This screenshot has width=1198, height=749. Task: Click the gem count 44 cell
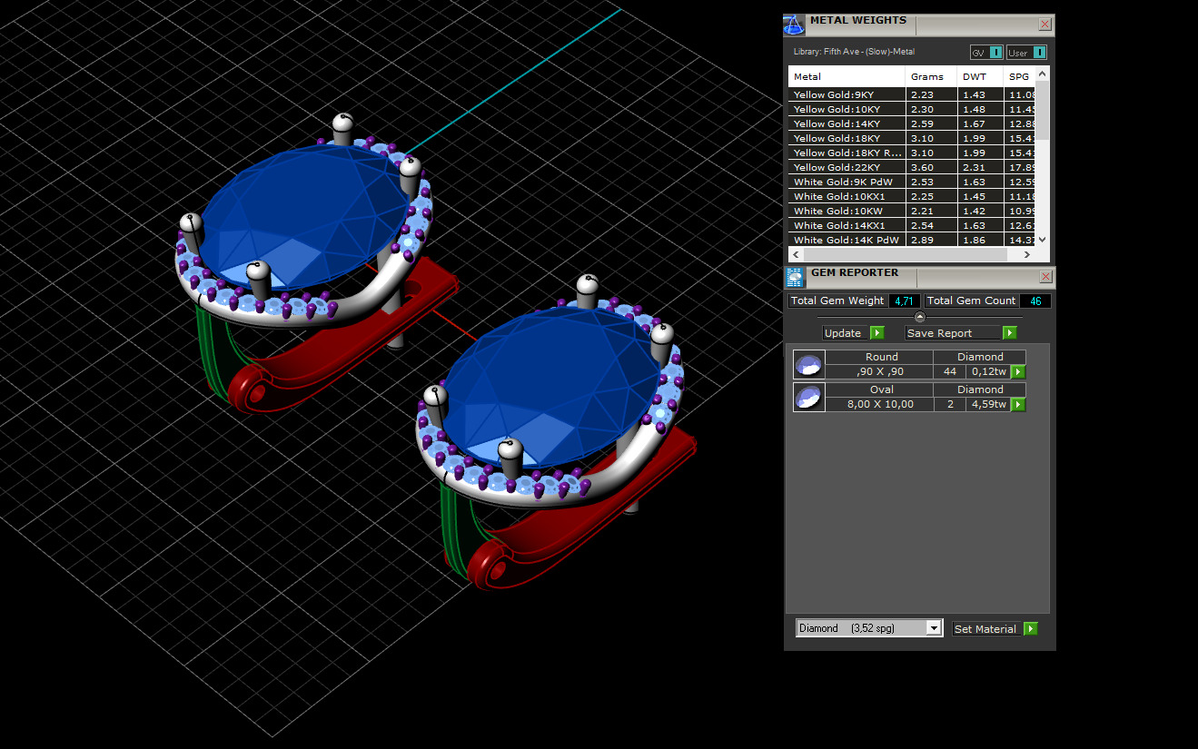click(x=950, y=371)
